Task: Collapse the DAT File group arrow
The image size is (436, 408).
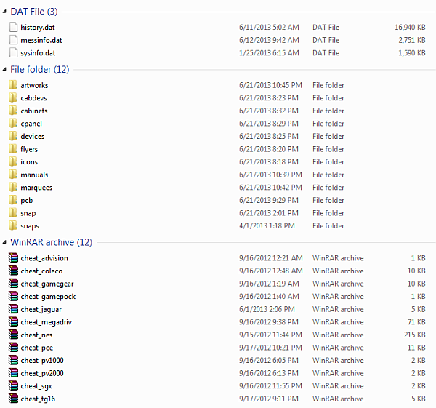Action: [4, 12]
